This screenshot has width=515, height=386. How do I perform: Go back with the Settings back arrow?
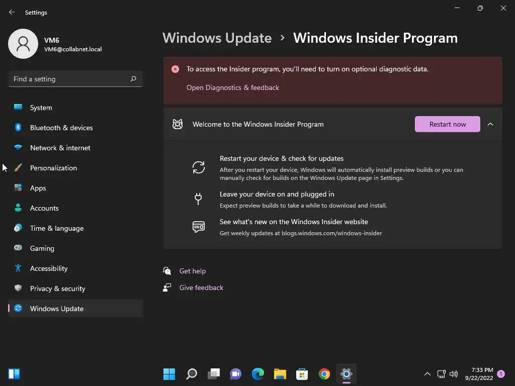point(12,12)
